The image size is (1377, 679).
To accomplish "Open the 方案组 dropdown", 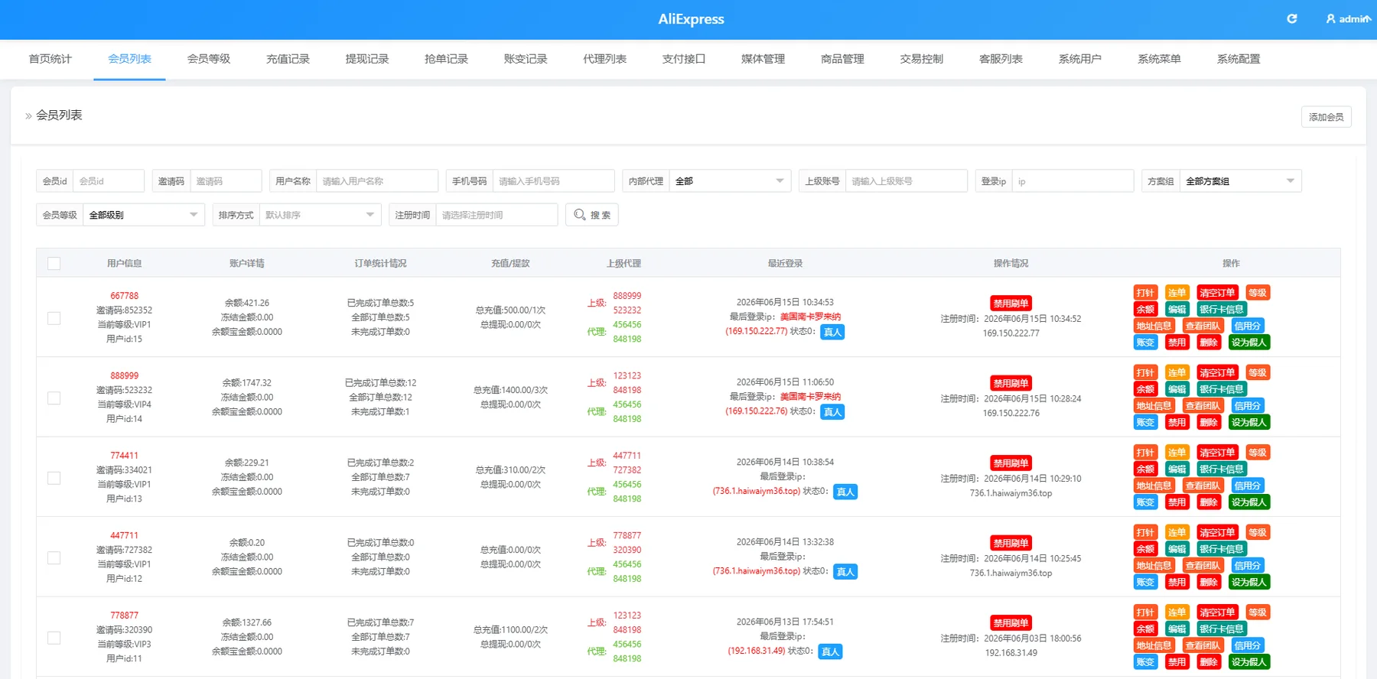I will pos(1240,181).
